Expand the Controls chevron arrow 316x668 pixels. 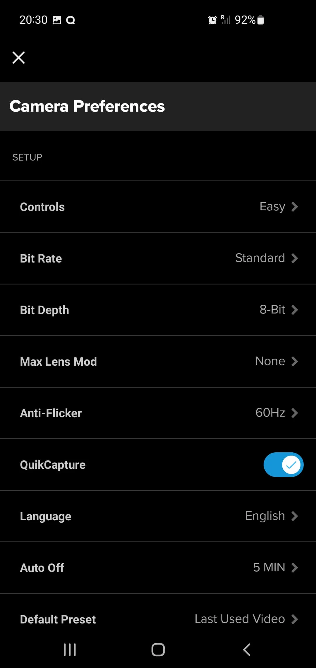pyautogui.click(x=295, y=207)
